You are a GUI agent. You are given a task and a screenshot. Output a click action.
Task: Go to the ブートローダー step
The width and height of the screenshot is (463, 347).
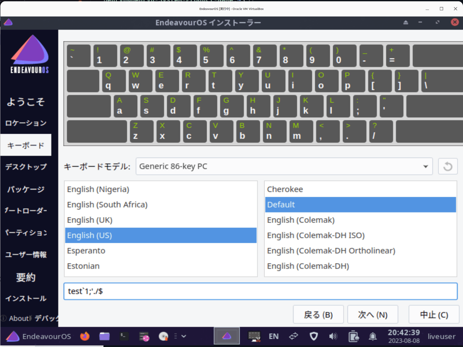coord(26,211)
